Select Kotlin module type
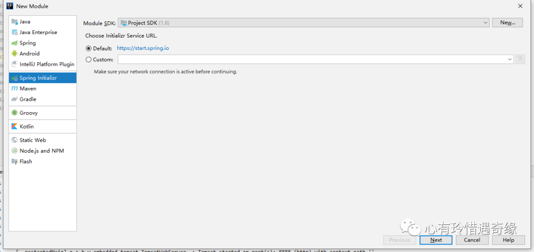The width and height of the screenshot is (534, 252). click(43, 126)
